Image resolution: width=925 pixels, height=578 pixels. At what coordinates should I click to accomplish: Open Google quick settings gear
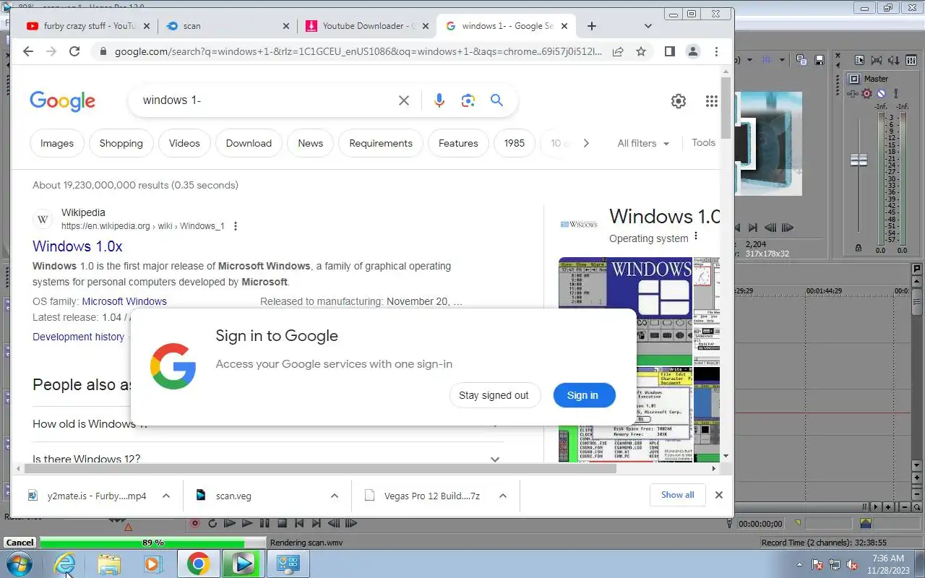[678, 101]
